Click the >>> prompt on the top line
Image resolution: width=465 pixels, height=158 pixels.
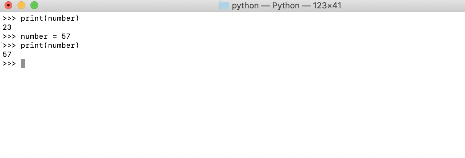click(9, 18)
